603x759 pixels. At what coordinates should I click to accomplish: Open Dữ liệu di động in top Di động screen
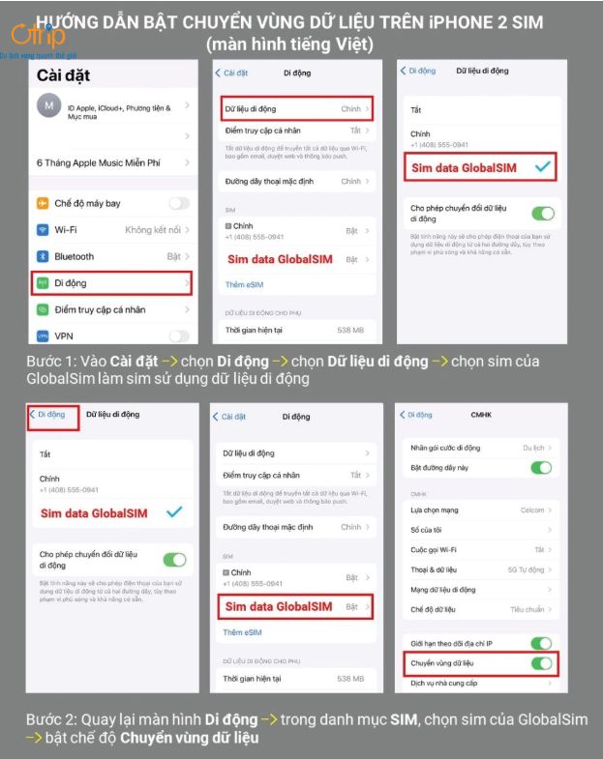pos(297,109)
